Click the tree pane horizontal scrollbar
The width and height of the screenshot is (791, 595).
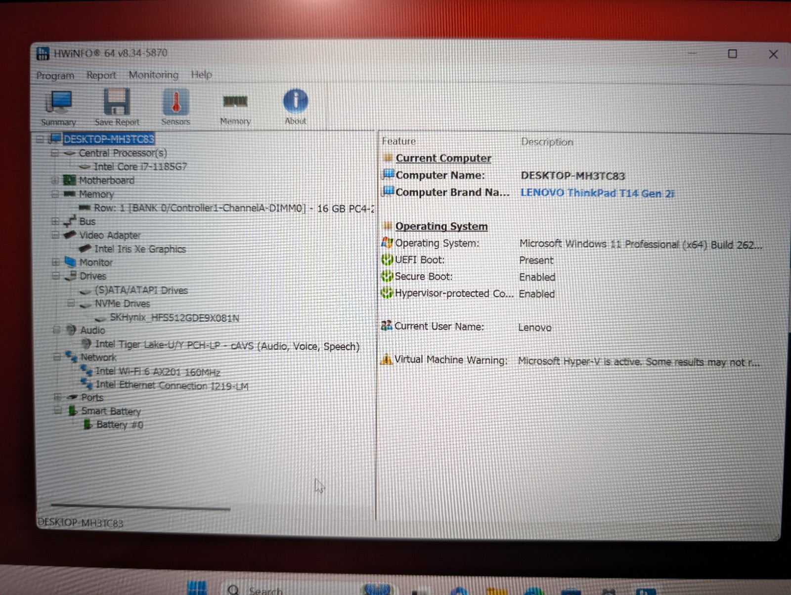click(x=140, y=507)
